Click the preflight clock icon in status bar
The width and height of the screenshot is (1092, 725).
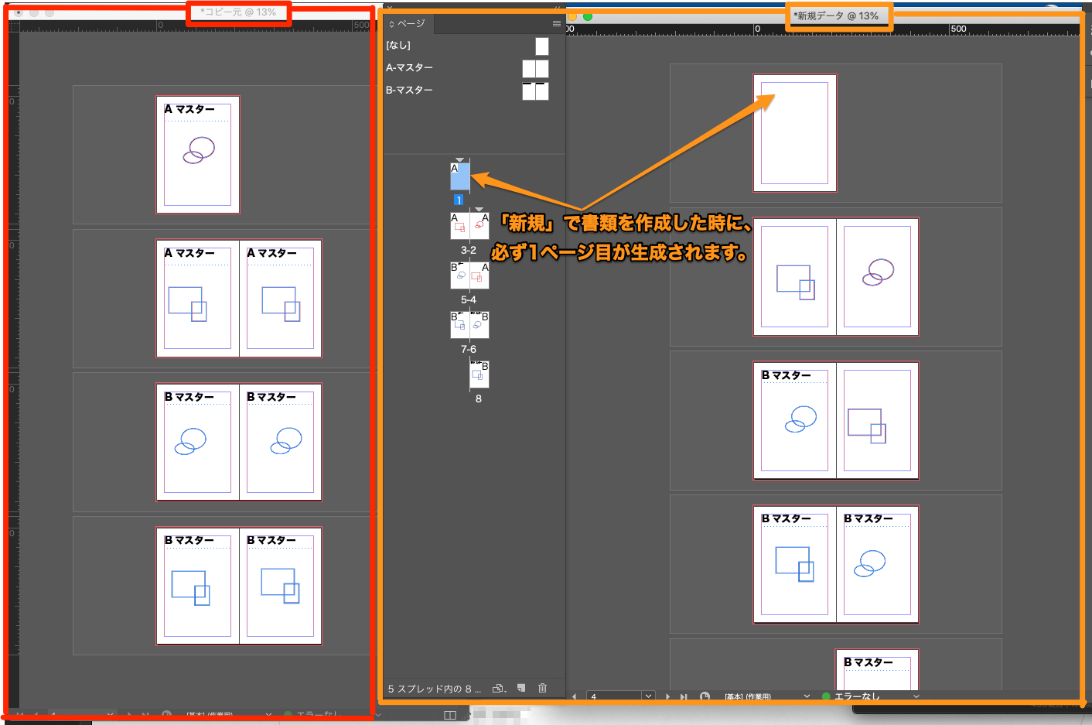pos(706,696)
